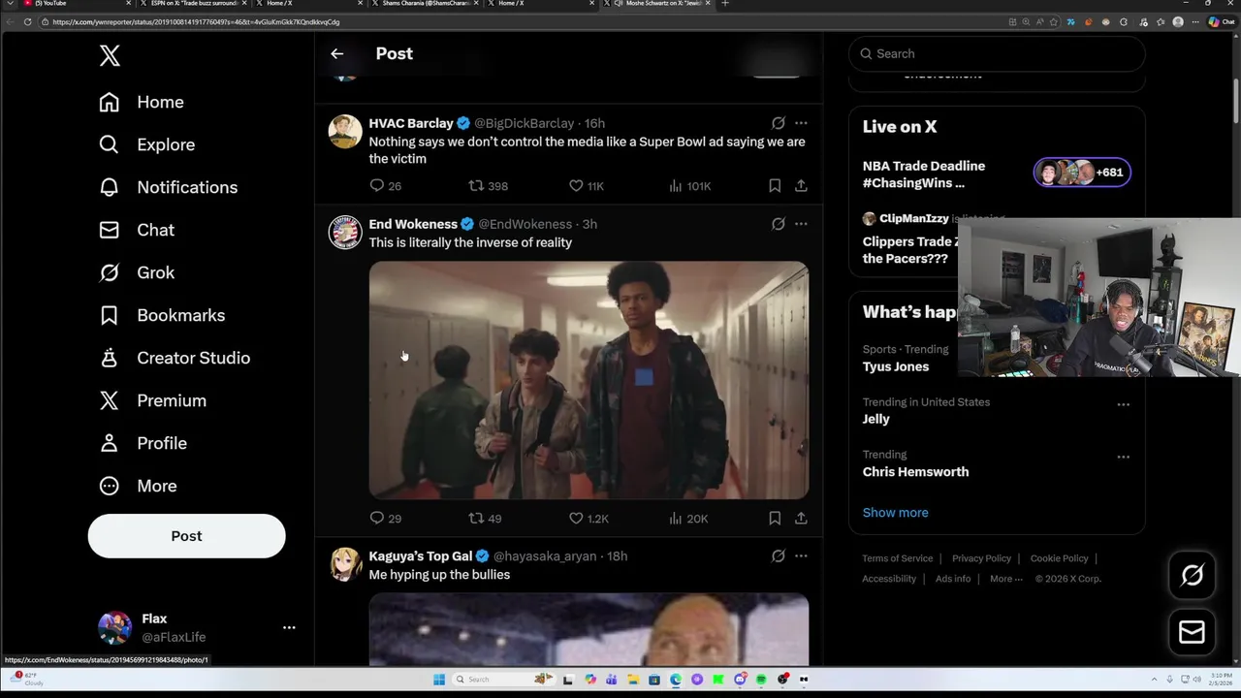This screenshot has width=1241, height=698.
Task: Open @EndWokeness profile handle
Action: (x=525, y=224)
